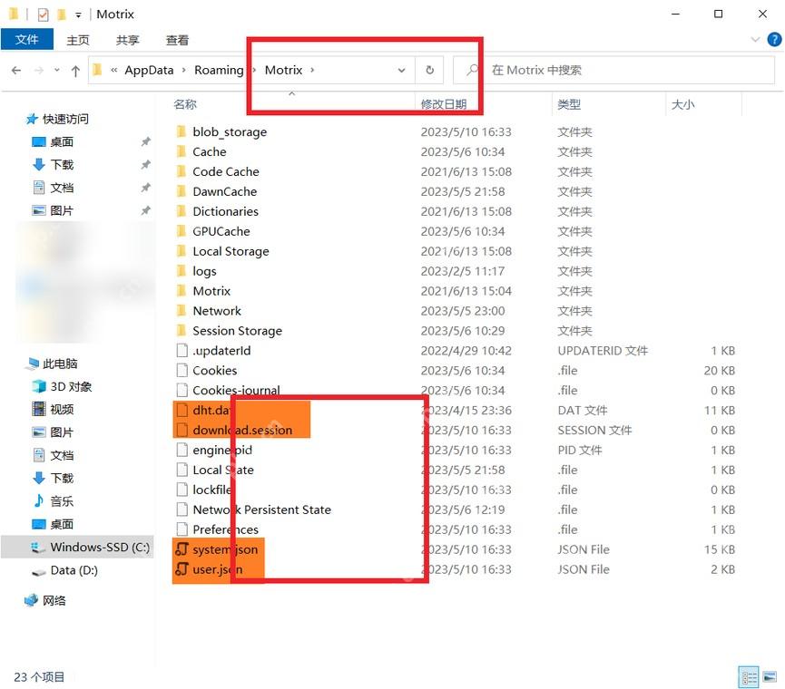Click the chevron after AppData in path
Screen dimensions: 785x689
point(183,70)
